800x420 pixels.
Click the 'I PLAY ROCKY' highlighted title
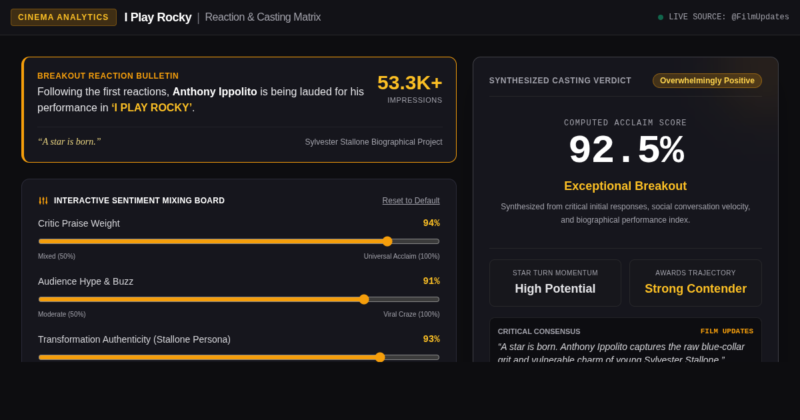point(151,108)
